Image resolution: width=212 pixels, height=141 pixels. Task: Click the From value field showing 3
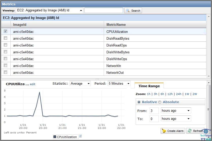tap(154, 111)
